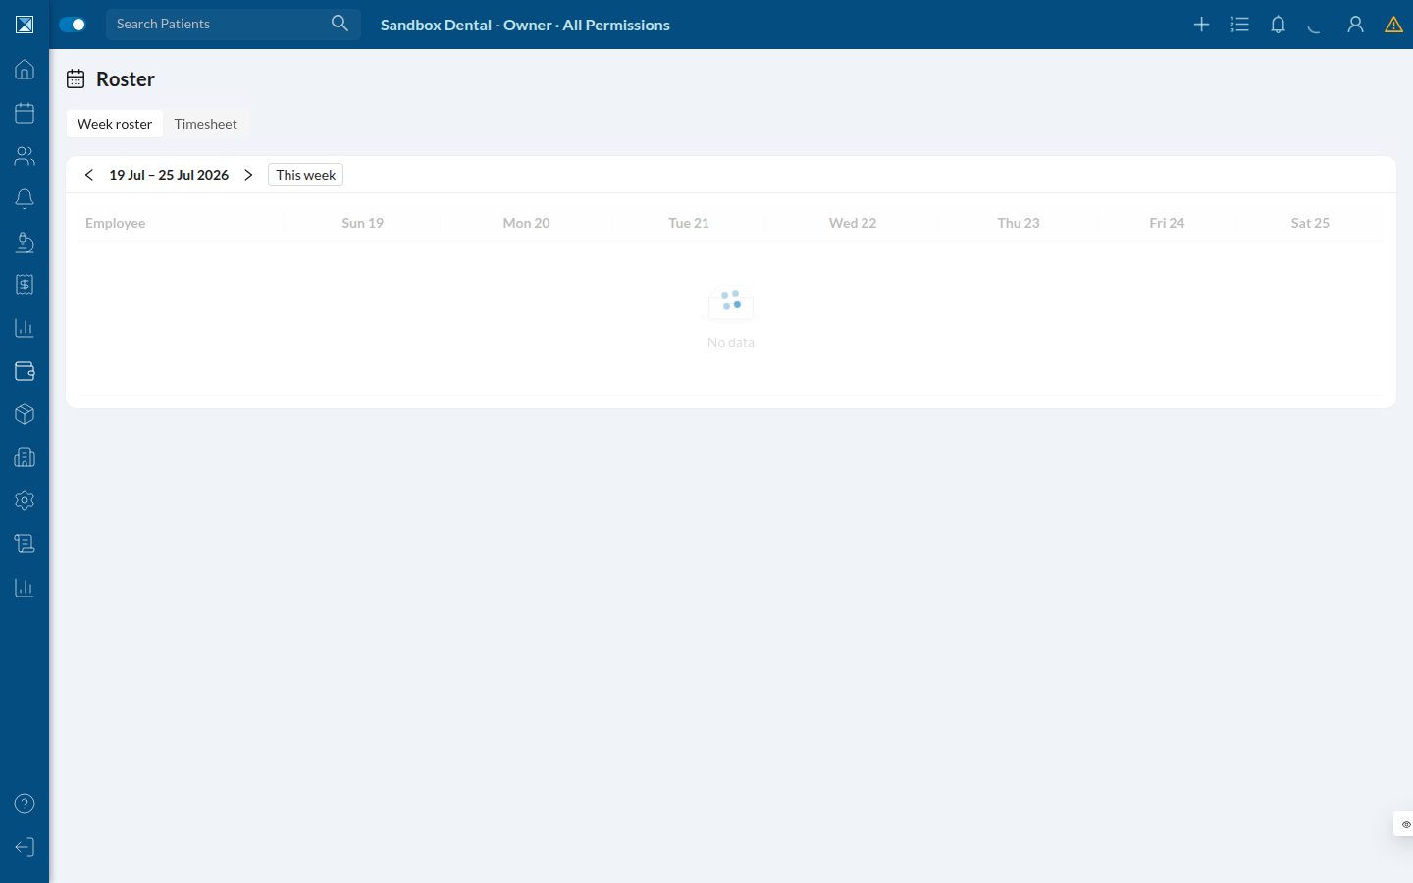Open the box inventory icon in sidebar

click(25, 414)
